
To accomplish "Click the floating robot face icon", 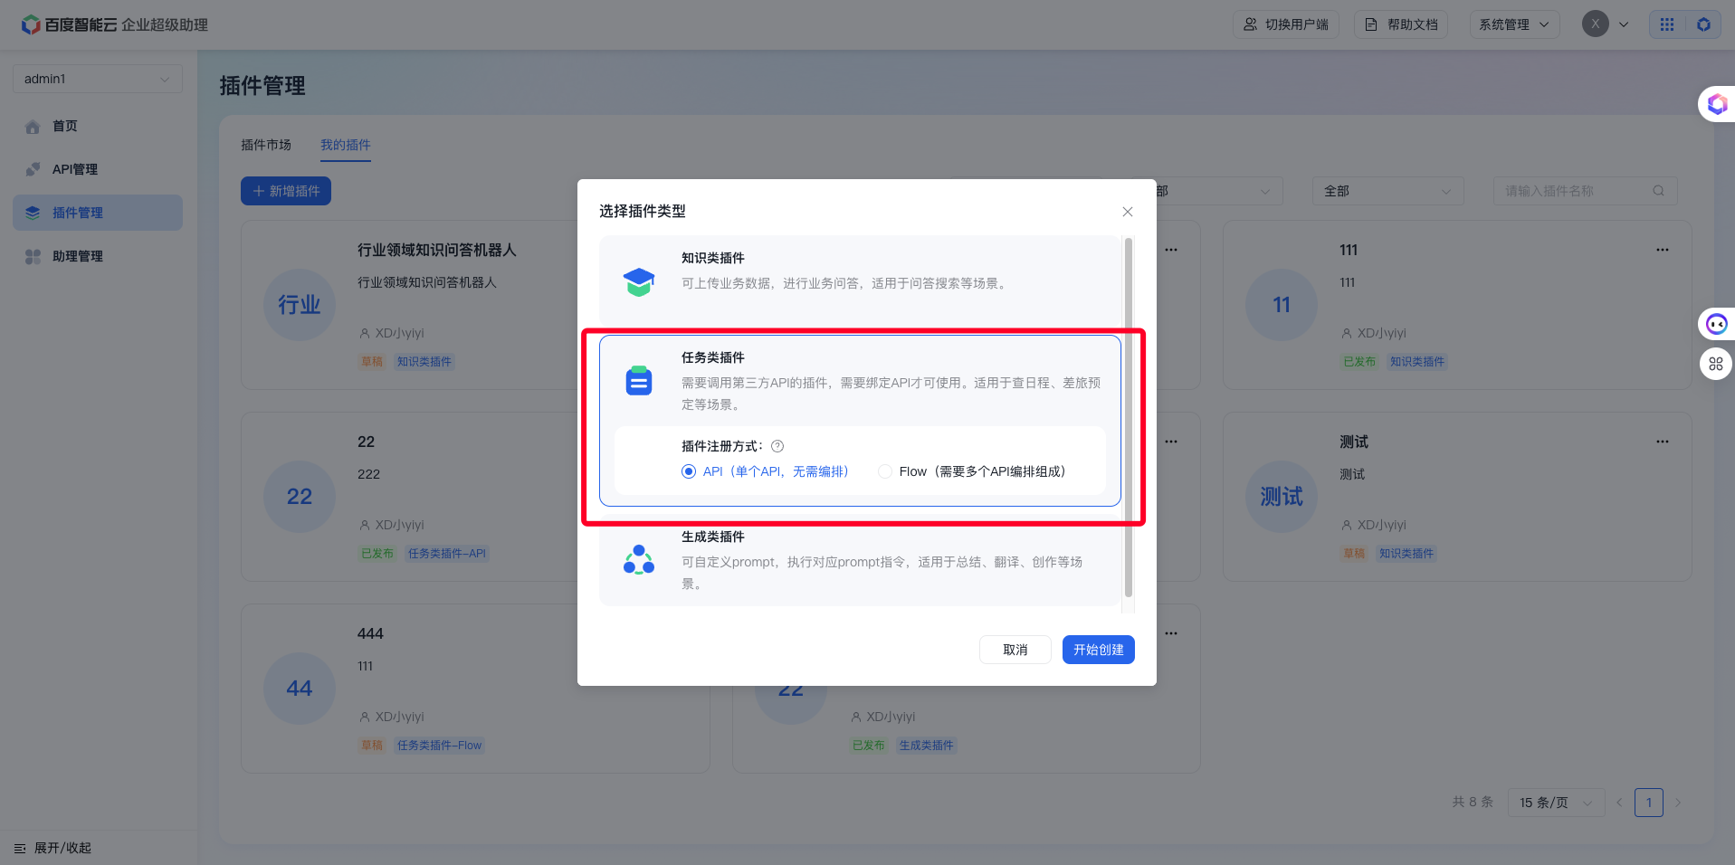I will tap(1717, 324).
